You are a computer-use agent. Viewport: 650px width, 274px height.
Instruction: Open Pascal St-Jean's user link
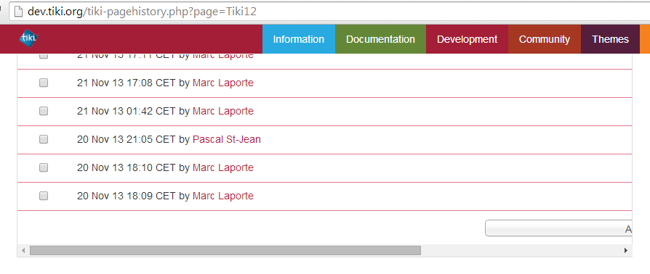click(227, 140)
